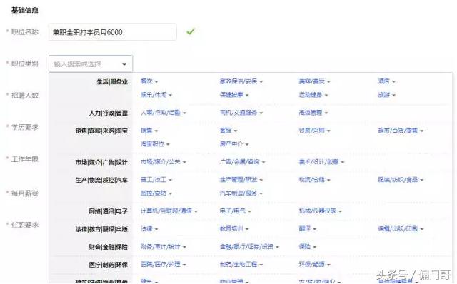
Task: Open the 高级管理 submenu
Action: point(313,113)
